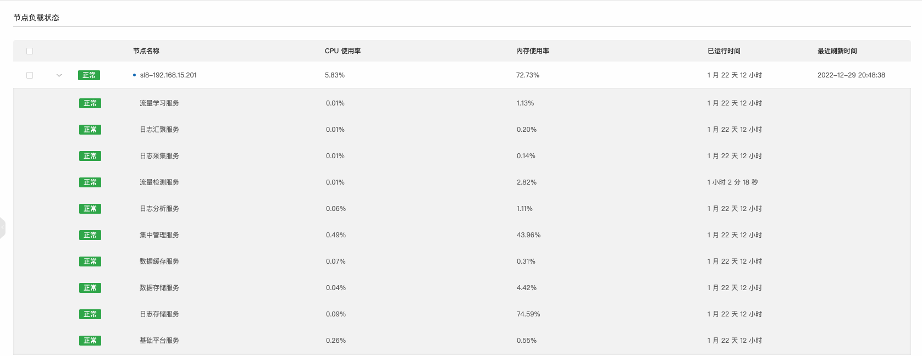The image size is (922, 356).
Task: Check the checkbox for node sl8-192.168.15.201
Action: pyautogui.click(x=30, y=75)
